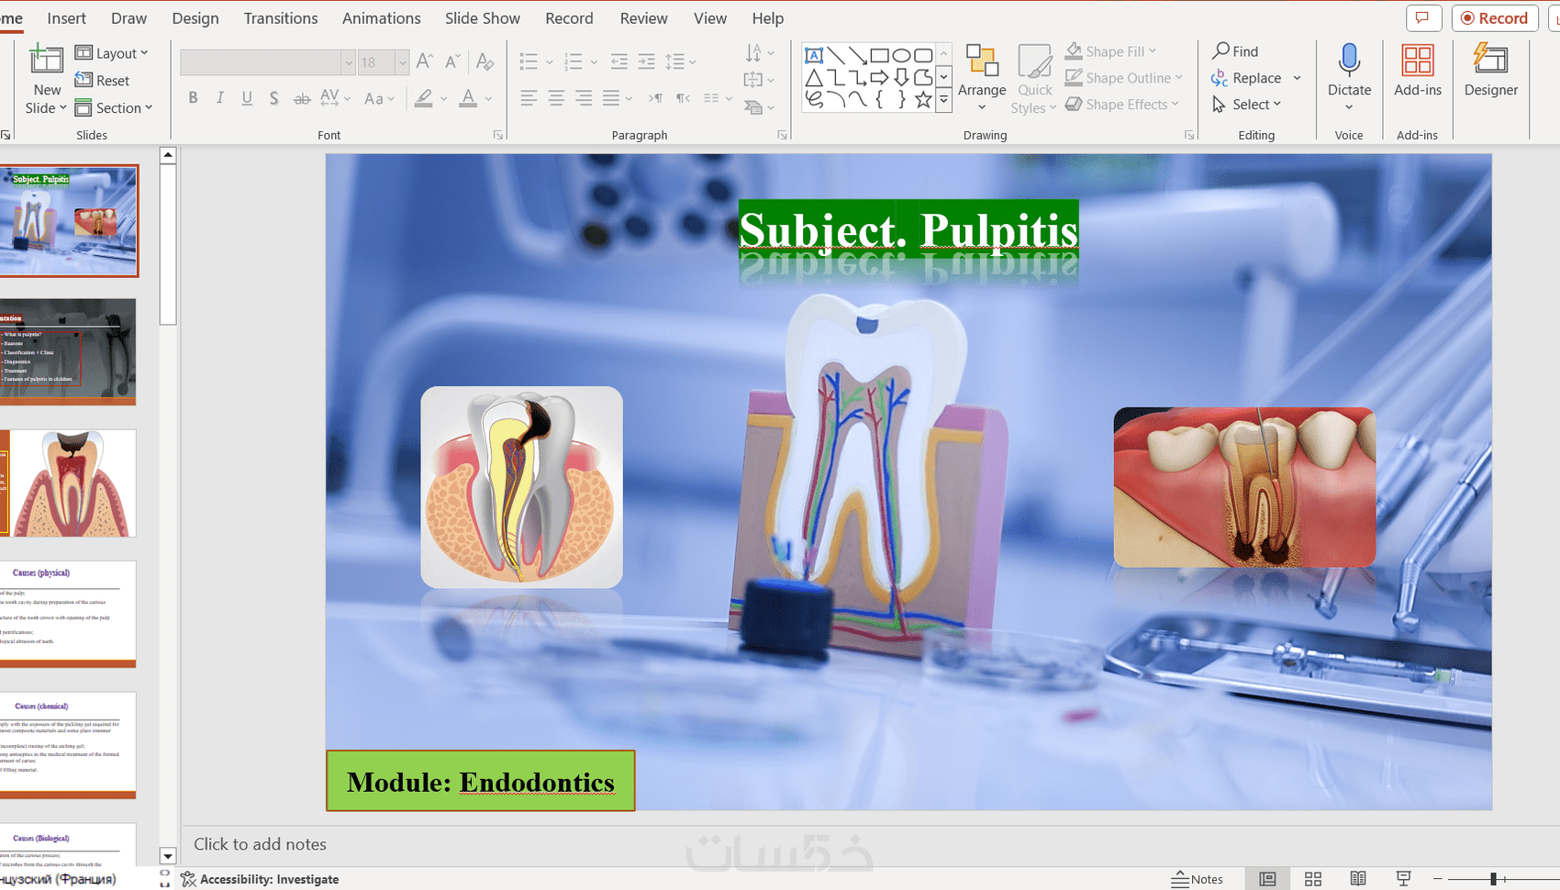1560x890 pixels.
Task: Open the Select dropdown in Editing
Action: point(1246,105)
